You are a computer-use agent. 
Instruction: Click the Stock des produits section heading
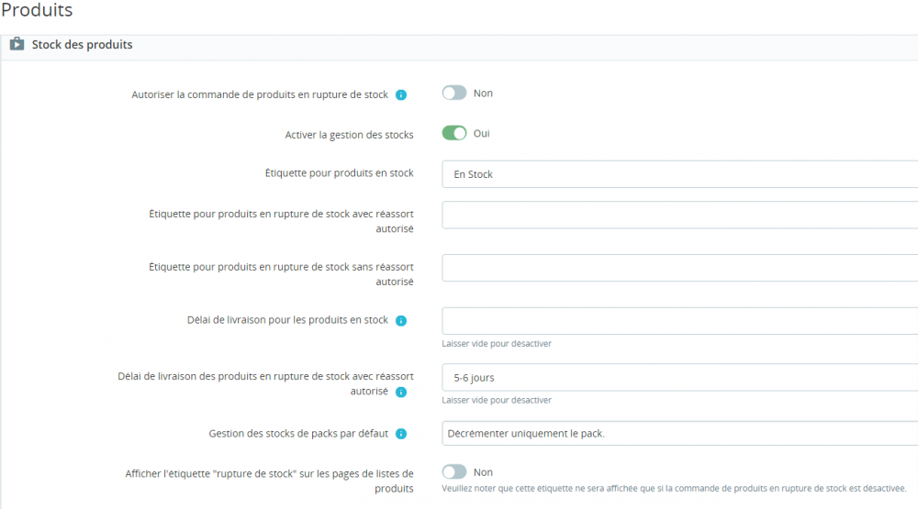tap(82, 44)
